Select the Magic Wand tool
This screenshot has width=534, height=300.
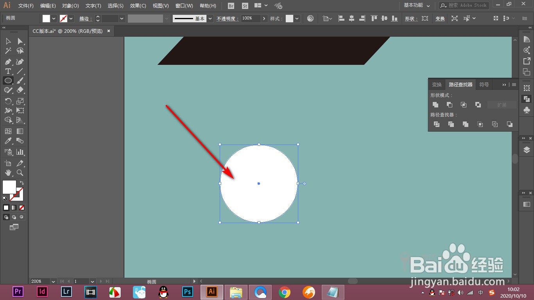pyautogui.click(x=8, y=51)
